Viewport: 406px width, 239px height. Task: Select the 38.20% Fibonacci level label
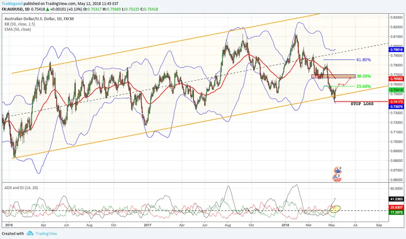tap(363, 76)
